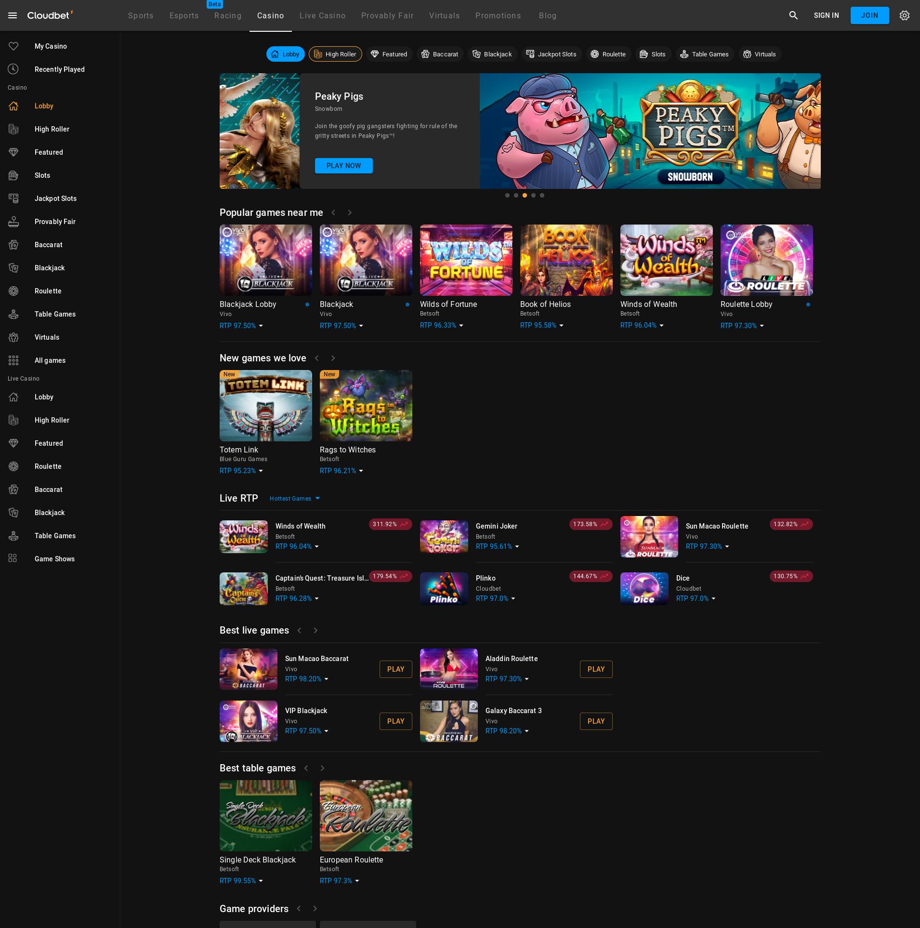Select Jackpot Slots in the Casino sidebar
The height and width of the screenshot is (928, 920).
(55, 199)
